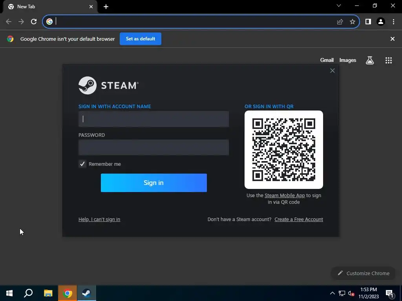Open Windows taskbar search

point(28,293)
